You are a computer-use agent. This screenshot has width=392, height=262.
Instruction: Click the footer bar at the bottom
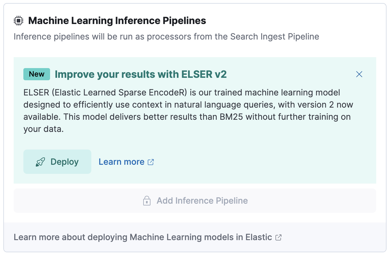[x=195, y=237]
